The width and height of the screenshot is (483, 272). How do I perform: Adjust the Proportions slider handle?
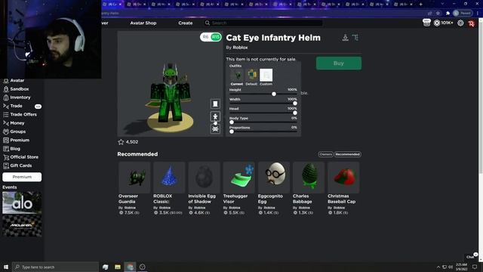232,131
